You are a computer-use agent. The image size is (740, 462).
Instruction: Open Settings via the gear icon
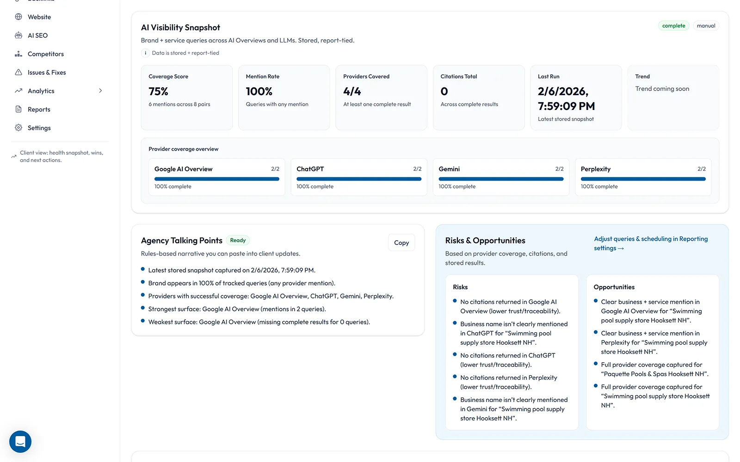coord(18,128)
